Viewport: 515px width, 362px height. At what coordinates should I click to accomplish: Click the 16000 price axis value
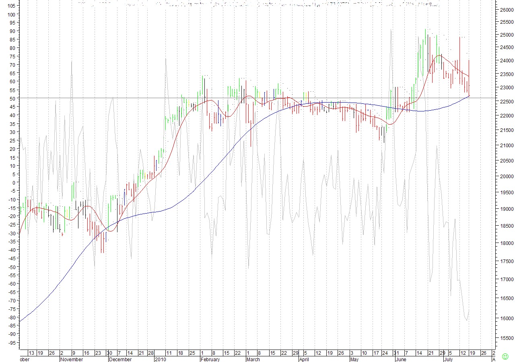click(506, 318)
